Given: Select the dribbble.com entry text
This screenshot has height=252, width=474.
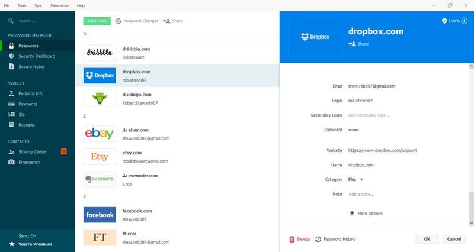Looking at the screenshot, I should coord(136,49).
